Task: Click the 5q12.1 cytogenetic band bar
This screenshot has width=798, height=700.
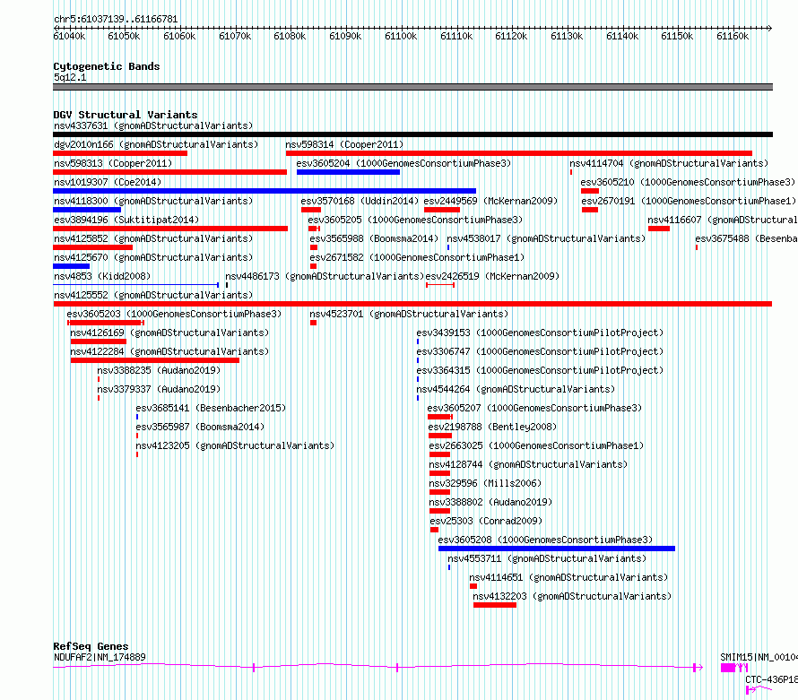Action: (412, 87)
